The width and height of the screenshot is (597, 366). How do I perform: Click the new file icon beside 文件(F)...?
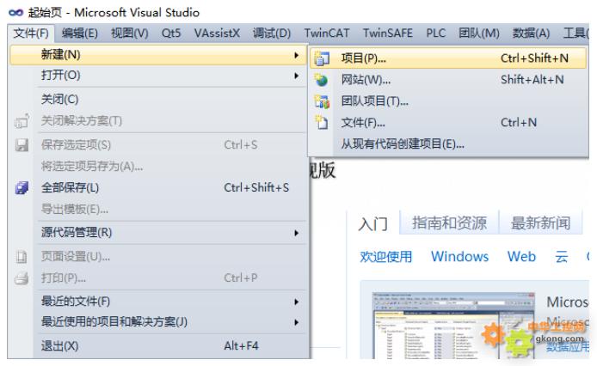click(322, 123)
